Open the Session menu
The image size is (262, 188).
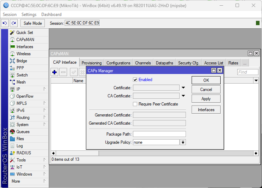10,15
